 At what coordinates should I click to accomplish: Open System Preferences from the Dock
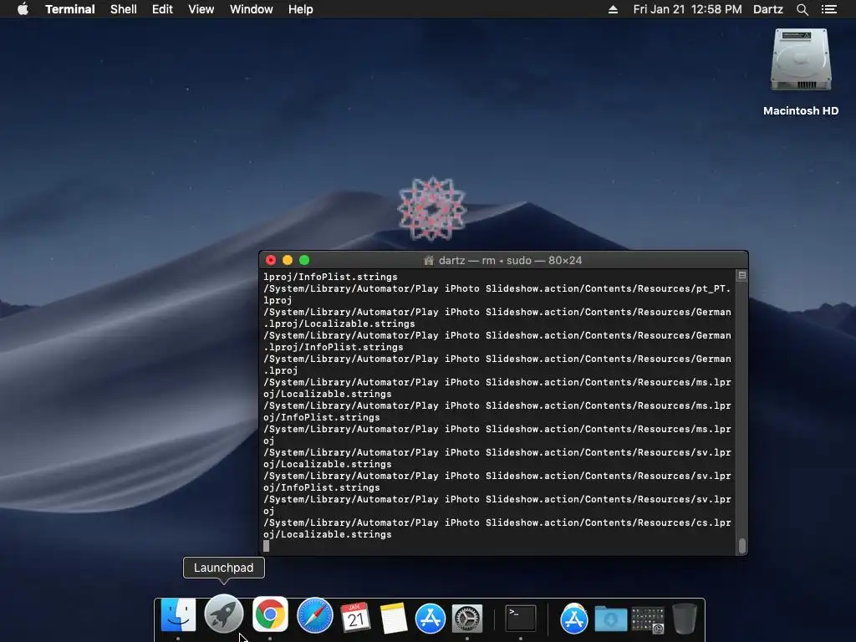tap(467, 619)
